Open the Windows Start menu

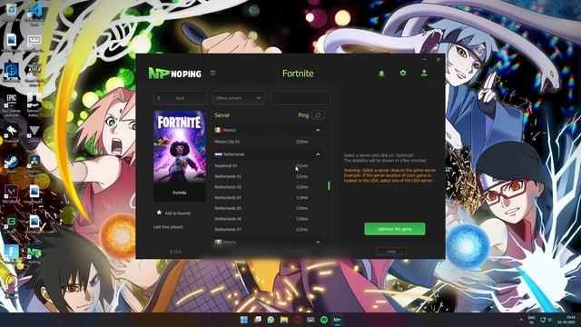point(244,320)
